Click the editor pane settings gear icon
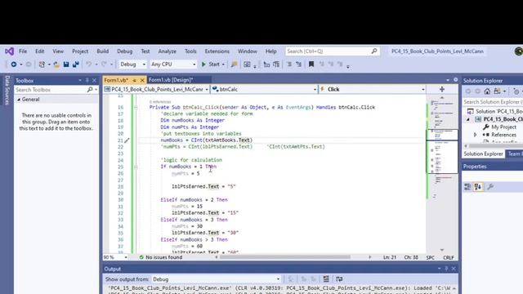Screen dimensions: 523x294 (456, 80)
